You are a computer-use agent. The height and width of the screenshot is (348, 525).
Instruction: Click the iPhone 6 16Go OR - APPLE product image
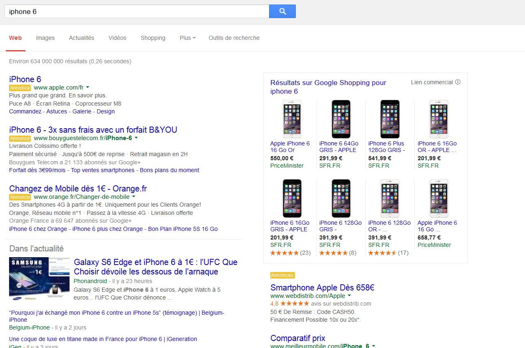tap(439, 119)
